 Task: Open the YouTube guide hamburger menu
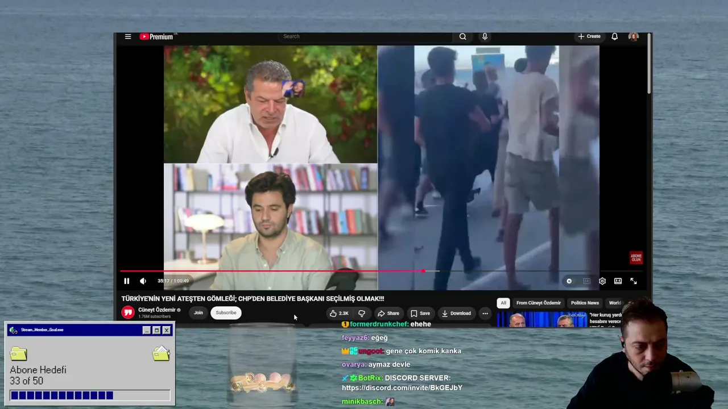click(128, 36)
